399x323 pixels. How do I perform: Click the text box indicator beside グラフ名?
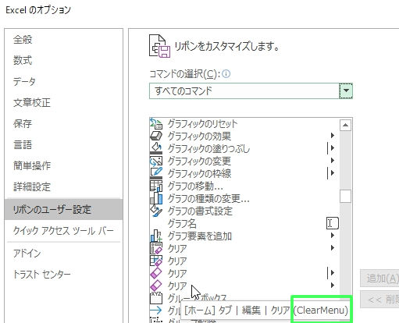(332, 223)
